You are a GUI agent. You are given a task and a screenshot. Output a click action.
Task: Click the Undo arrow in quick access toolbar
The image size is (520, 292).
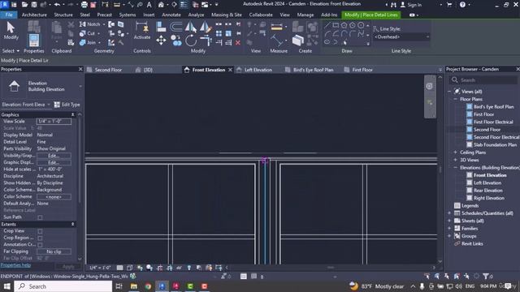57,5
